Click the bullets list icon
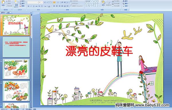The height and width of the screenshot is (110, 172). tap(54, 2)
